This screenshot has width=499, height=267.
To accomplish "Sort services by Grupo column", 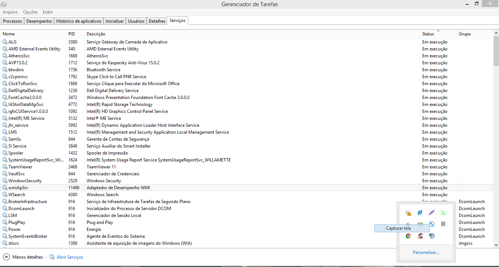I will click(475, 34).
